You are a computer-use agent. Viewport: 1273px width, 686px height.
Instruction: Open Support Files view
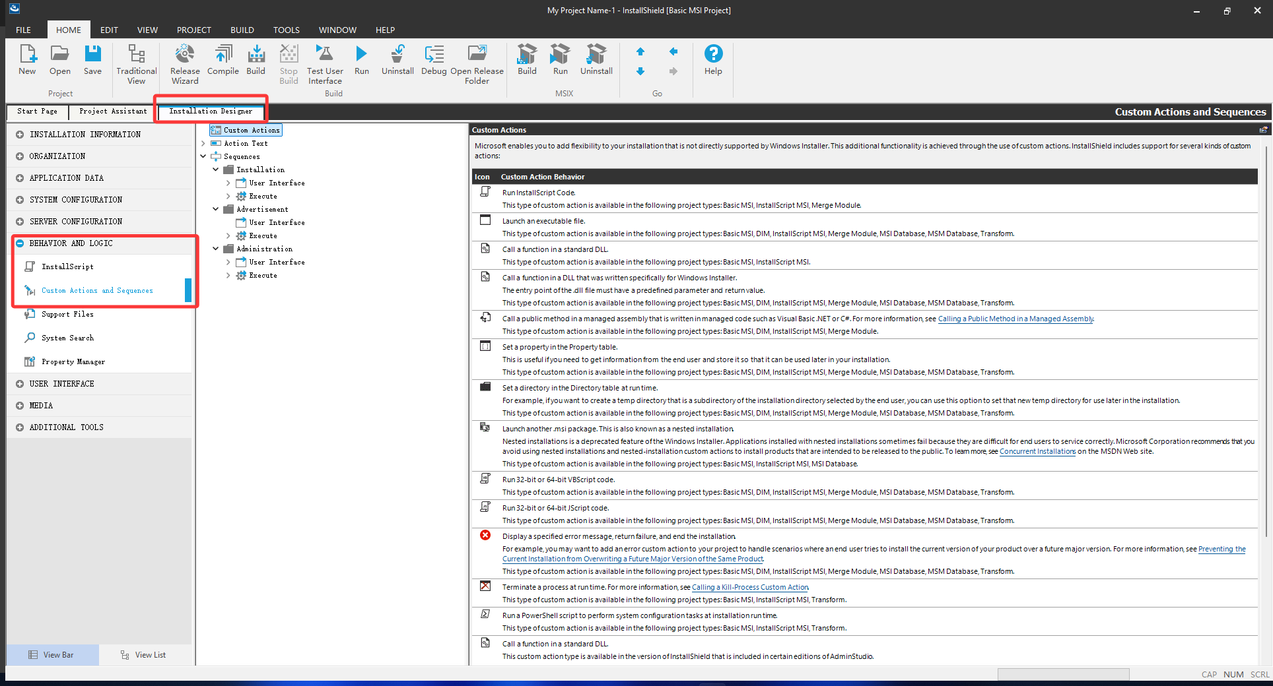point(67,314)
